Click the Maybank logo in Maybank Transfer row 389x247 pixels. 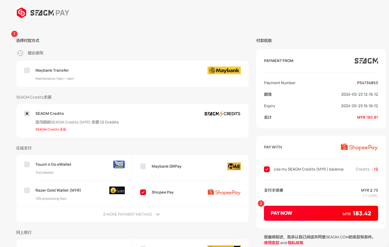click(224, 70)
